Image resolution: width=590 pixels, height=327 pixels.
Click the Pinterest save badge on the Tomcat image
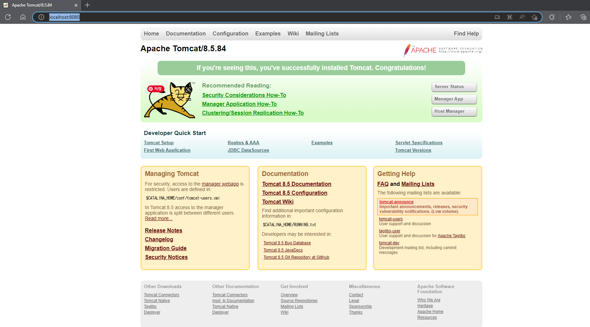[x=156, y=89]
